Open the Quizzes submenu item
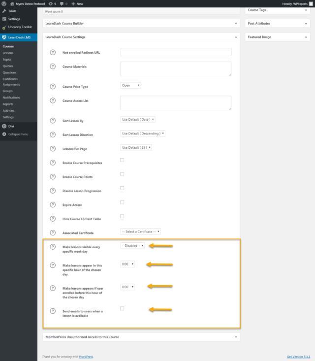 pos(8,66)
